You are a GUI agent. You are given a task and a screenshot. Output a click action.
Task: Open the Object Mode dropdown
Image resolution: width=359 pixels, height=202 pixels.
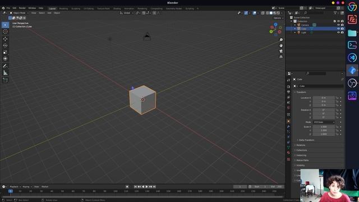pos(19,13)
